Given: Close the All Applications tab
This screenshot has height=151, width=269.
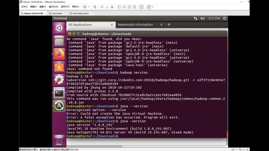Looking at the screenshot, I should click(x=112, y=25).
